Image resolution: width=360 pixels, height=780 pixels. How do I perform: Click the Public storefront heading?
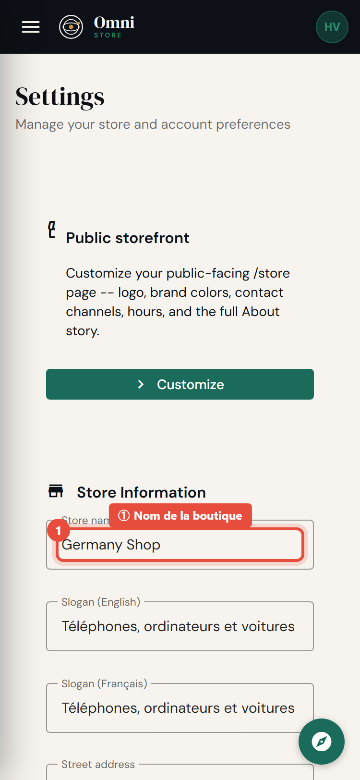click(x=128, y=238)
